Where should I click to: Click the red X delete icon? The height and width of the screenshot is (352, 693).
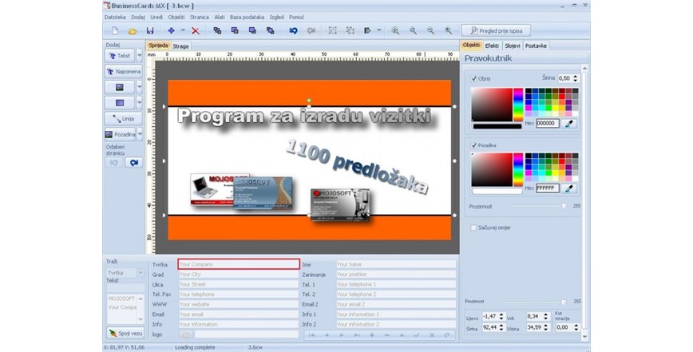click(x=196, y=30)
